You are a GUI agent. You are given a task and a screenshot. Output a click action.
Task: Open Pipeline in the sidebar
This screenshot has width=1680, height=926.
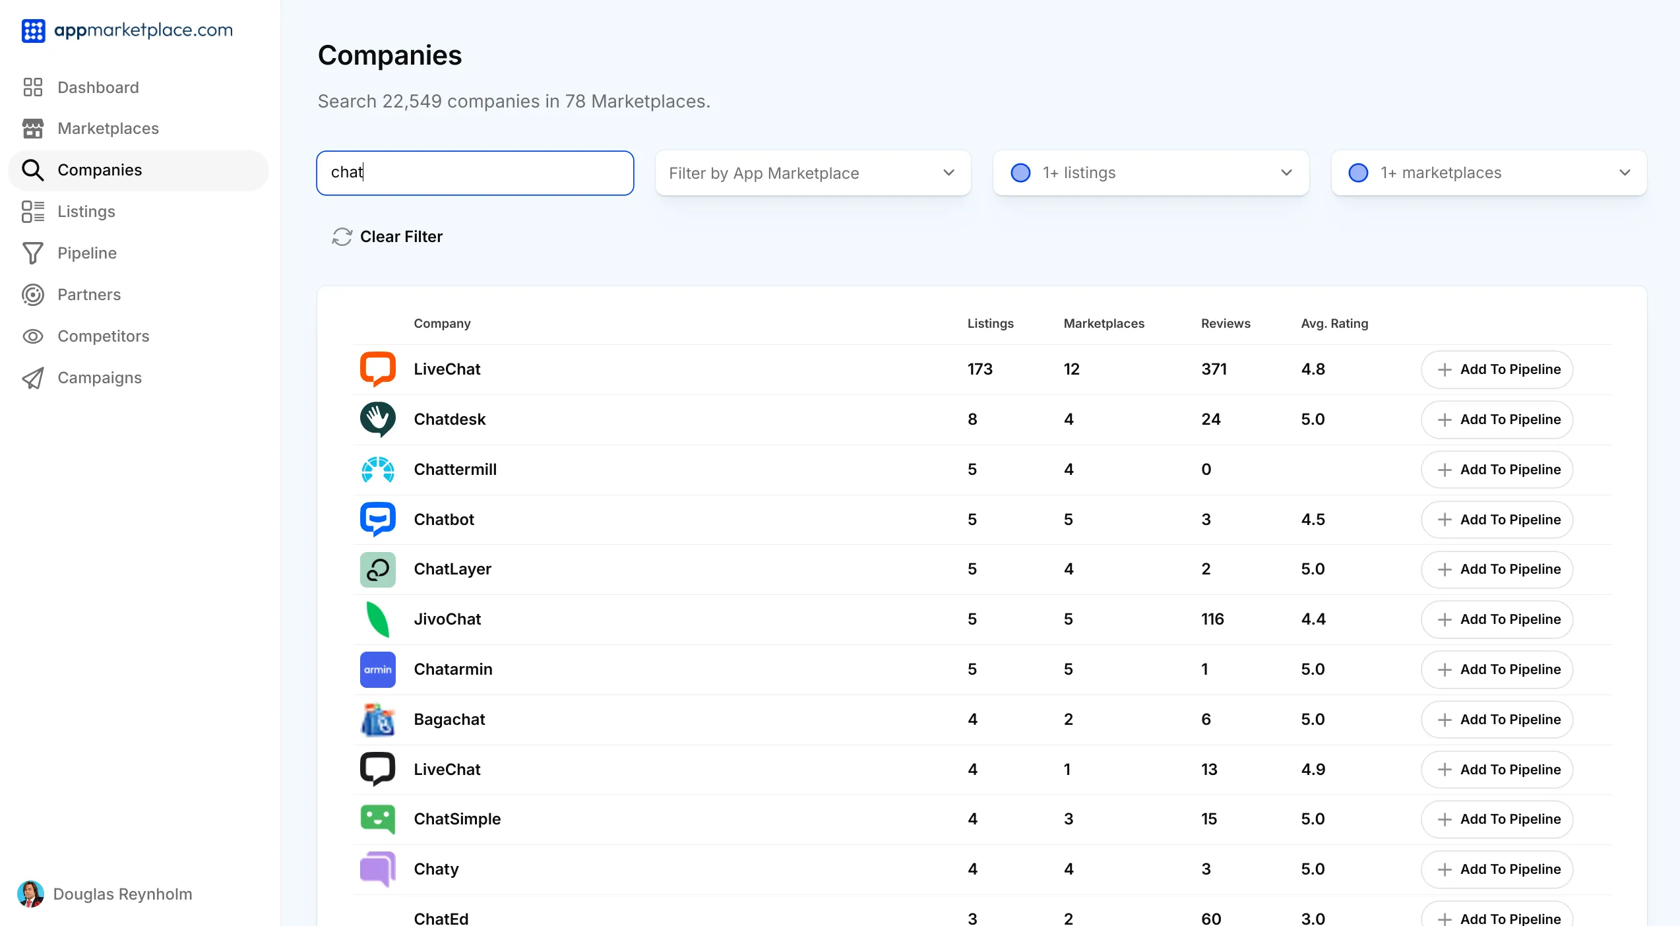pyautogui.click(x=138, y=253)
